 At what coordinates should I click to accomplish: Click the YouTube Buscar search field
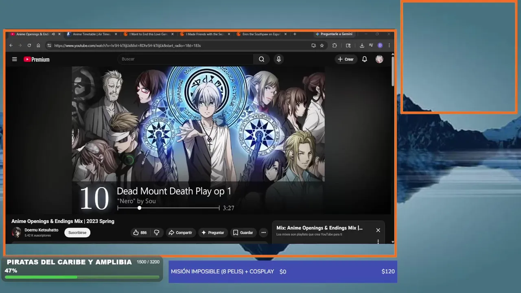tap(186, 59)
